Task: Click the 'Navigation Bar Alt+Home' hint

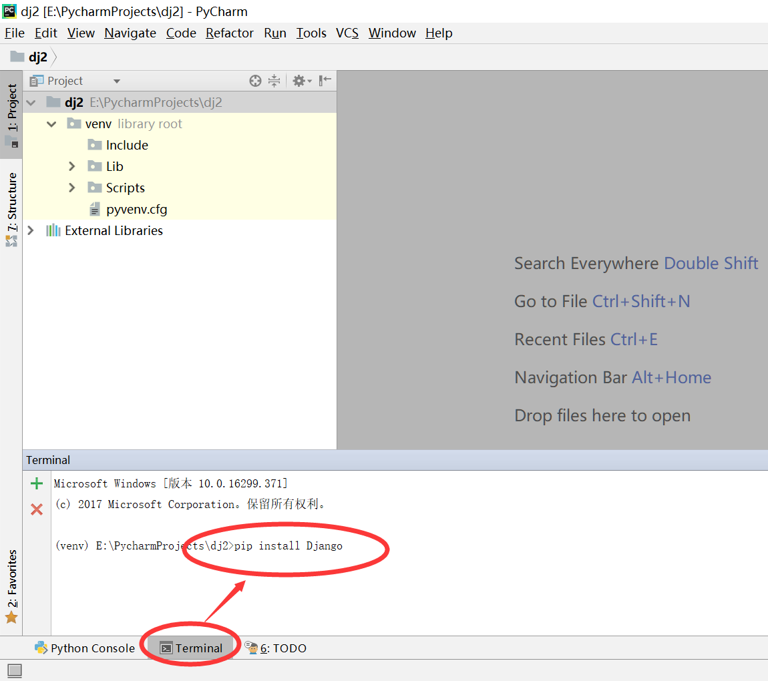Action: click(613, 377)
